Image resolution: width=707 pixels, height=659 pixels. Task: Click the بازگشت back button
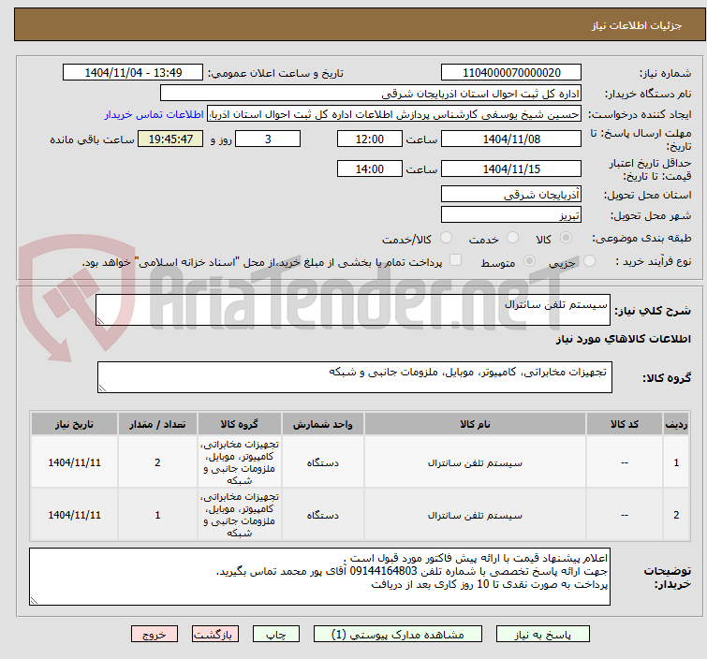[x=215, y=635]
